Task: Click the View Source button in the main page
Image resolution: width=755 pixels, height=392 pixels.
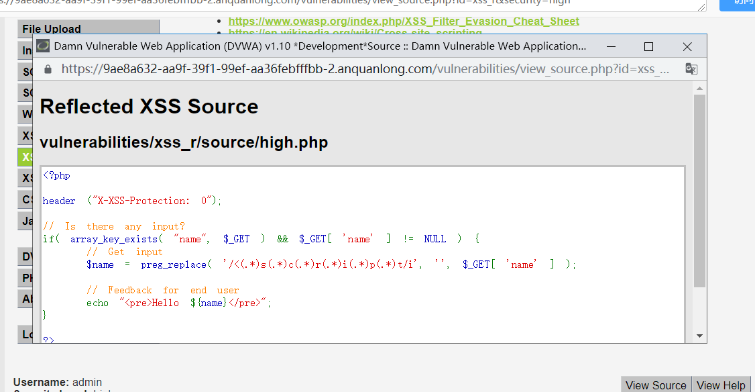Action: pyautogui.click(x=656, y=385)
